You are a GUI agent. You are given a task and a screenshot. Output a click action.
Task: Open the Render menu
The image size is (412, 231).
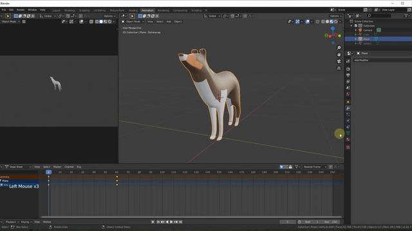pos(21,10)
